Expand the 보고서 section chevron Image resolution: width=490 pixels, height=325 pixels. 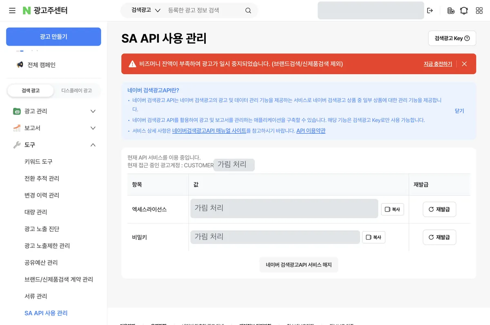pyautogui.click(x=93, y=128)
